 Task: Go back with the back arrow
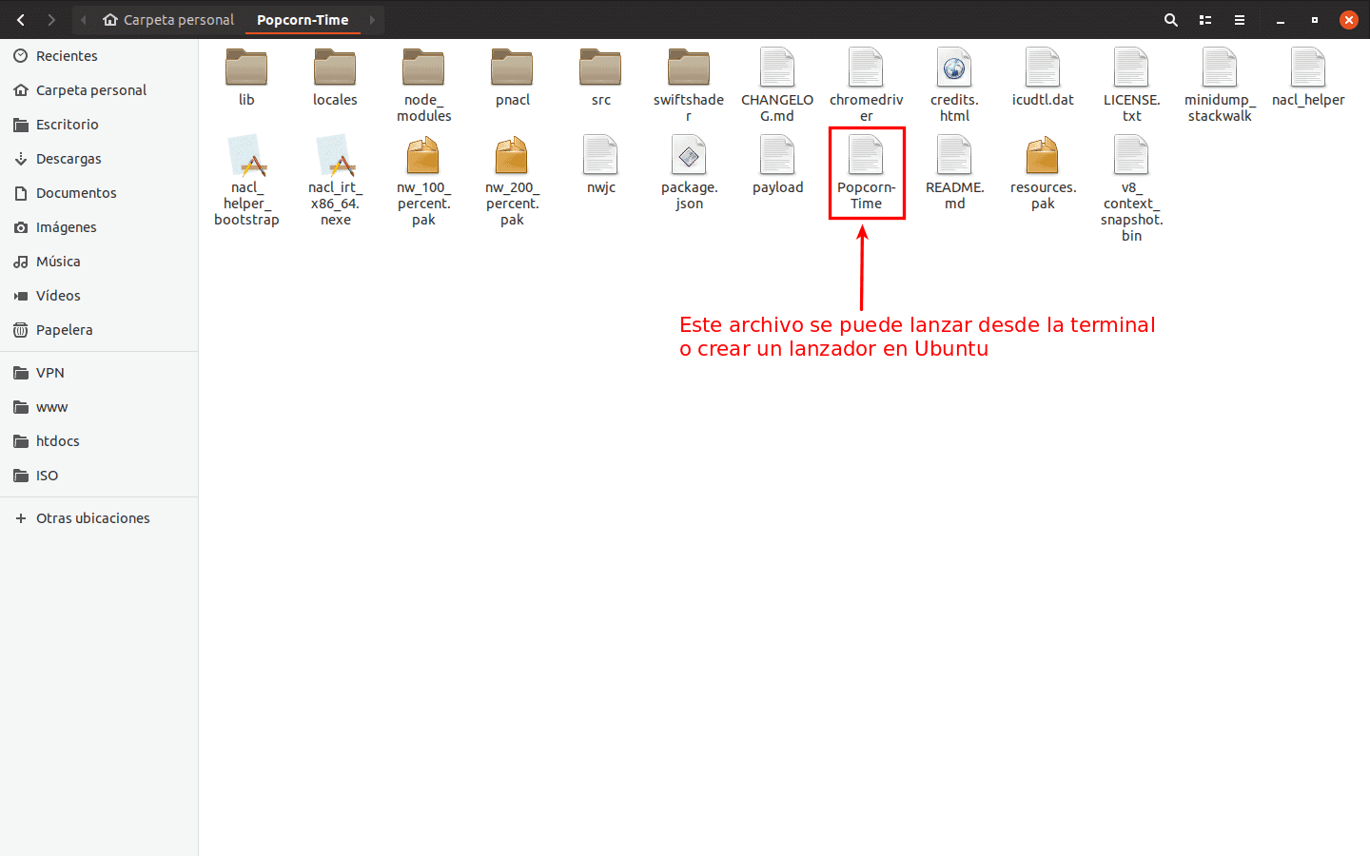[21, 19]
